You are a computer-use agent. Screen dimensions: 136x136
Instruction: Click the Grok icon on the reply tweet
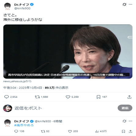(124, 121)
